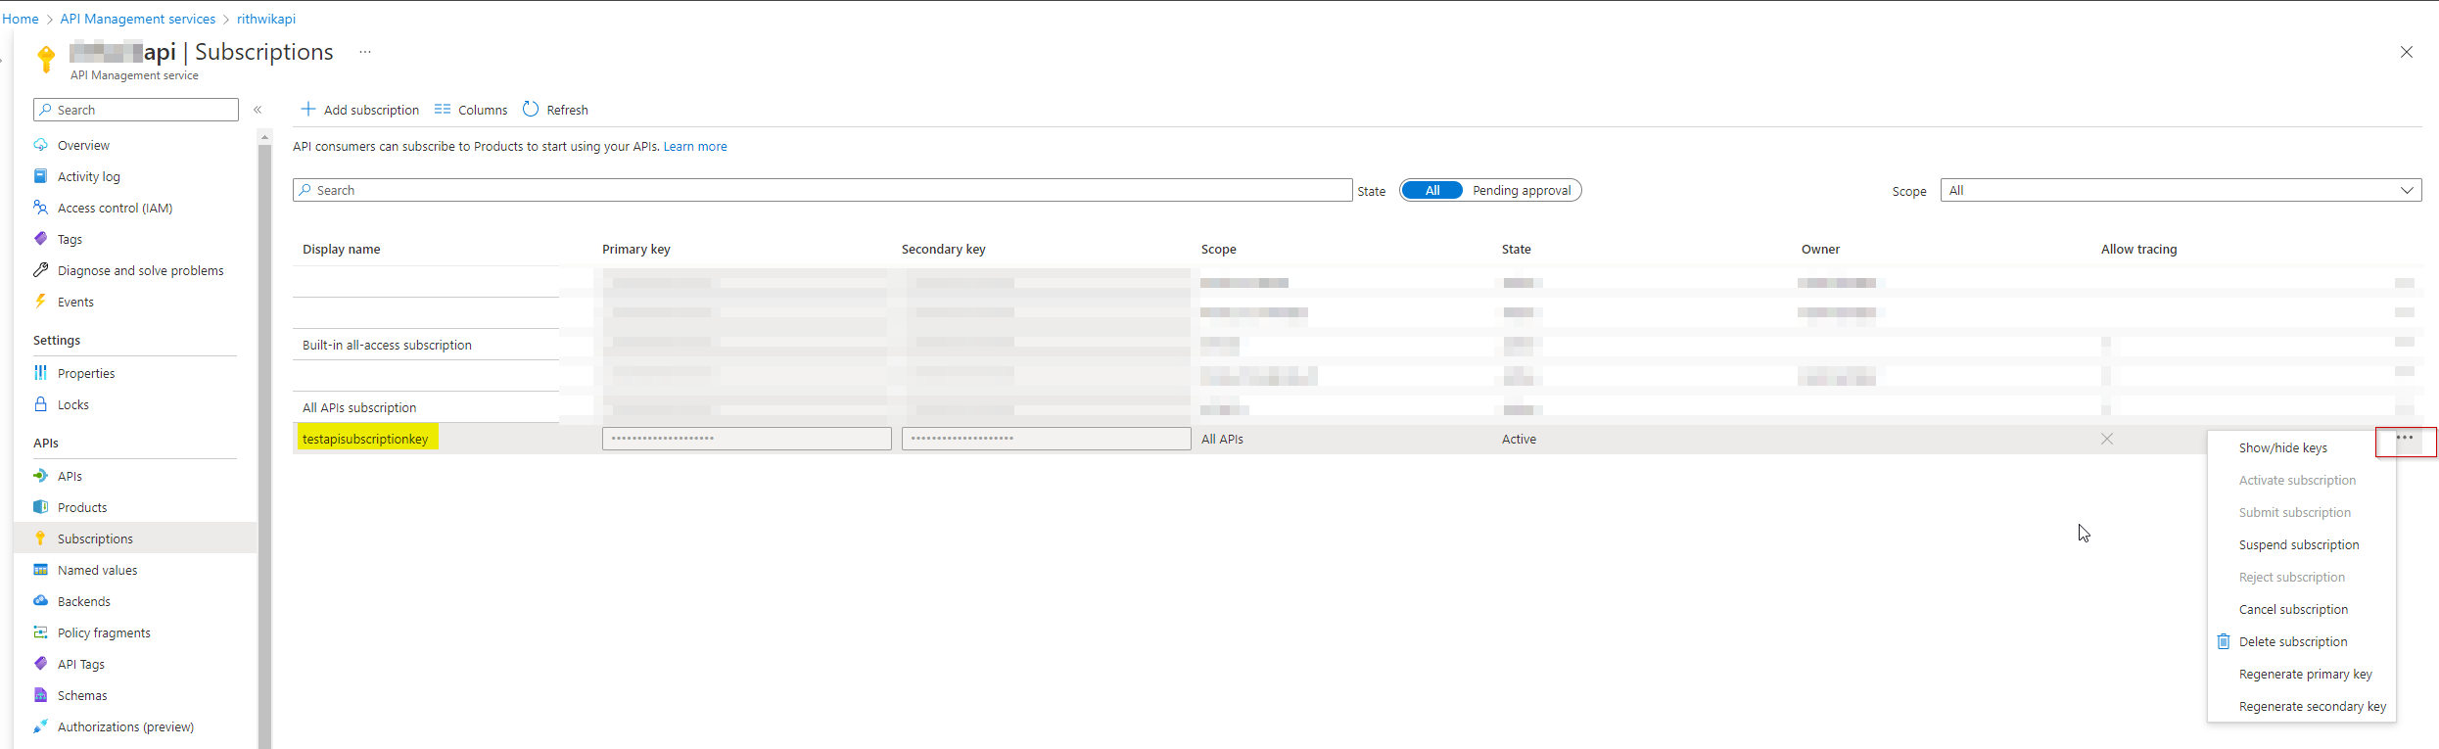Click the Overview cloud icon in sidebar
The image size is (2439, 749).
click(40, 145)
